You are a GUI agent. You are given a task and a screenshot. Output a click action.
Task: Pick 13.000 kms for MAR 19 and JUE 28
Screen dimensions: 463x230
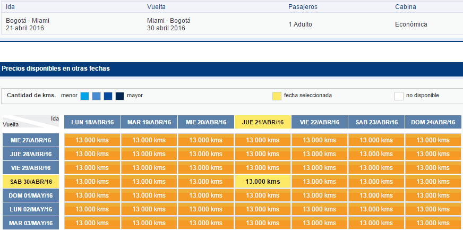(x=149, y=154)
